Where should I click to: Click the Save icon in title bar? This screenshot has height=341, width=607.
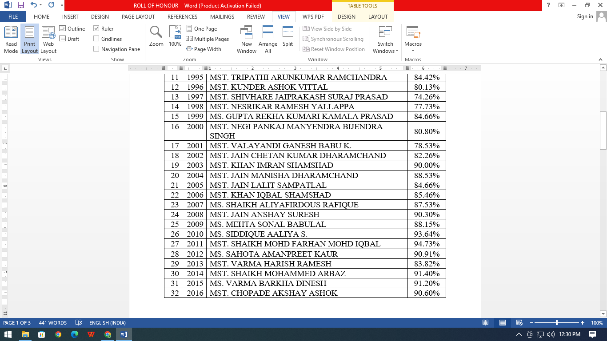[21, 5]
